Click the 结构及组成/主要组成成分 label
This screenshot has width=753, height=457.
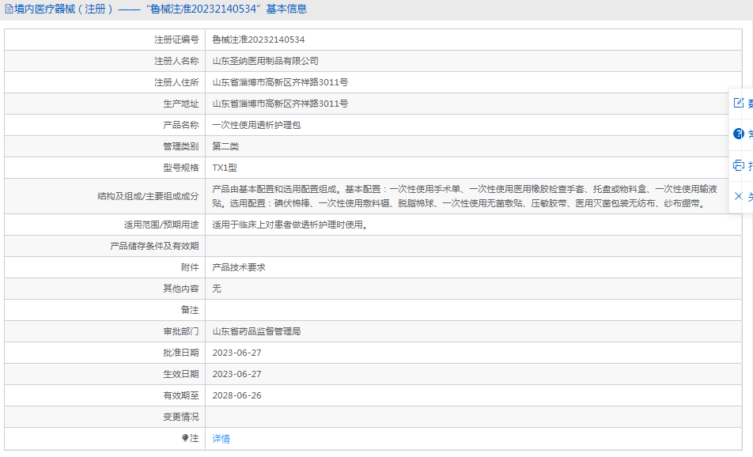[x=148, y=196]
